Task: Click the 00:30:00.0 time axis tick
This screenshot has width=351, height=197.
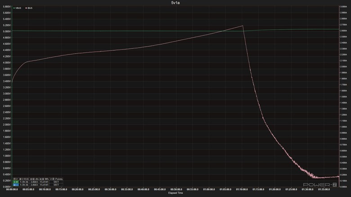Action: [x=110, y=189]
